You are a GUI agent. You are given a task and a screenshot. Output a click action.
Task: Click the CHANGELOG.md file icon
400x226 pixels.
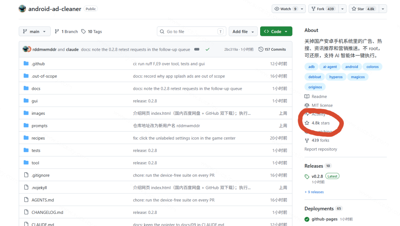click(x=26, y=212)
